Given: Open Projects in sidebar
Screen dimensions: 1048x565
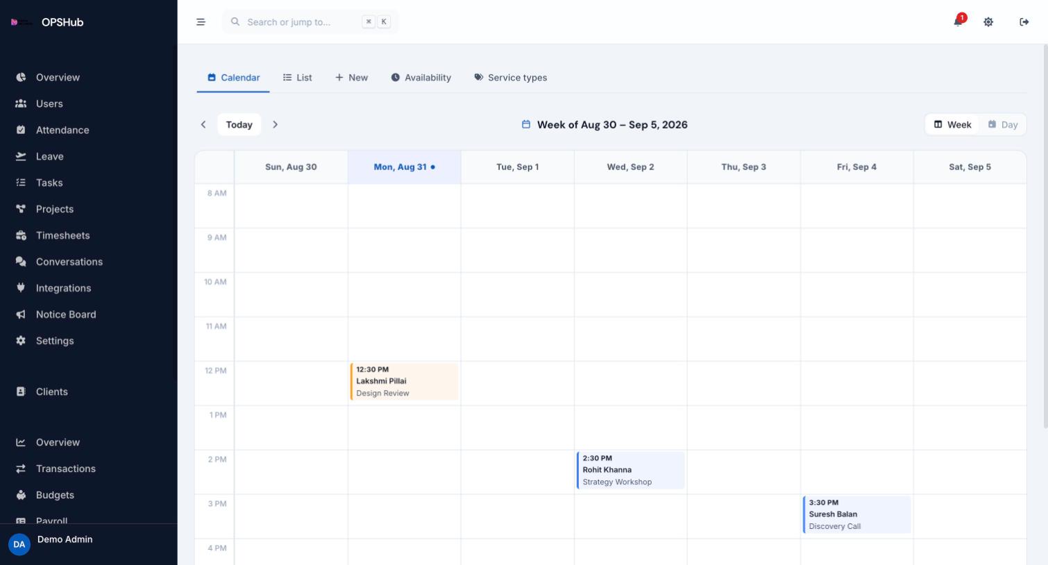Looking at the screenshot, I should [89, 209].
